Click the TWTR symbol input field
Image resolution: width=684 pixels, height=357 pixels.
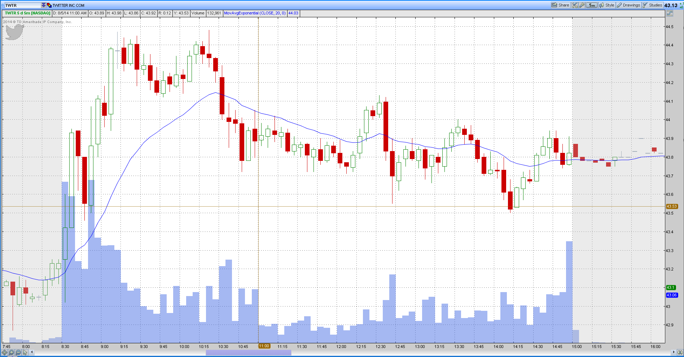pos(22,5)
